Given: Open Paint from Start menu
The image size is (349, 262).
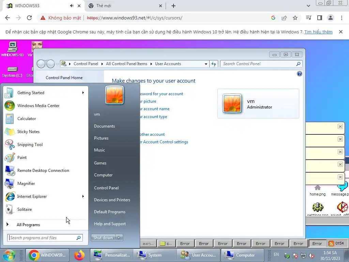Looking at the screenshot, I should (46, 158).
